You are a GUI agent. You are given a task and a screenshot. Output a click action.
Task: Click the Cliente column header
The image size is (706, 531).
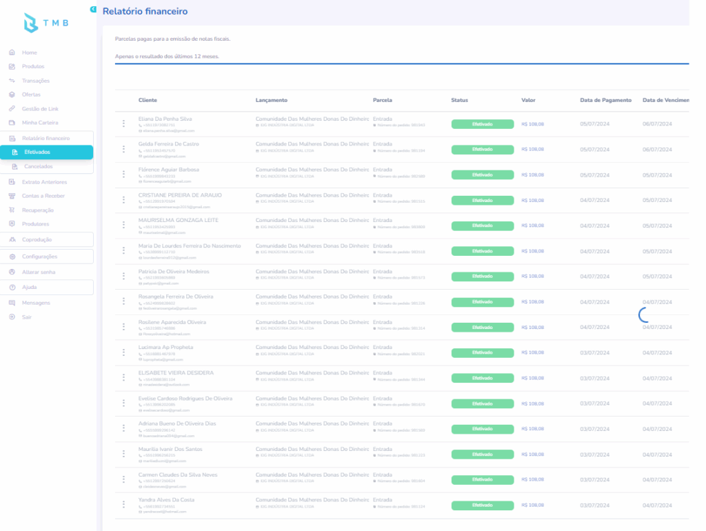point(148,100)
